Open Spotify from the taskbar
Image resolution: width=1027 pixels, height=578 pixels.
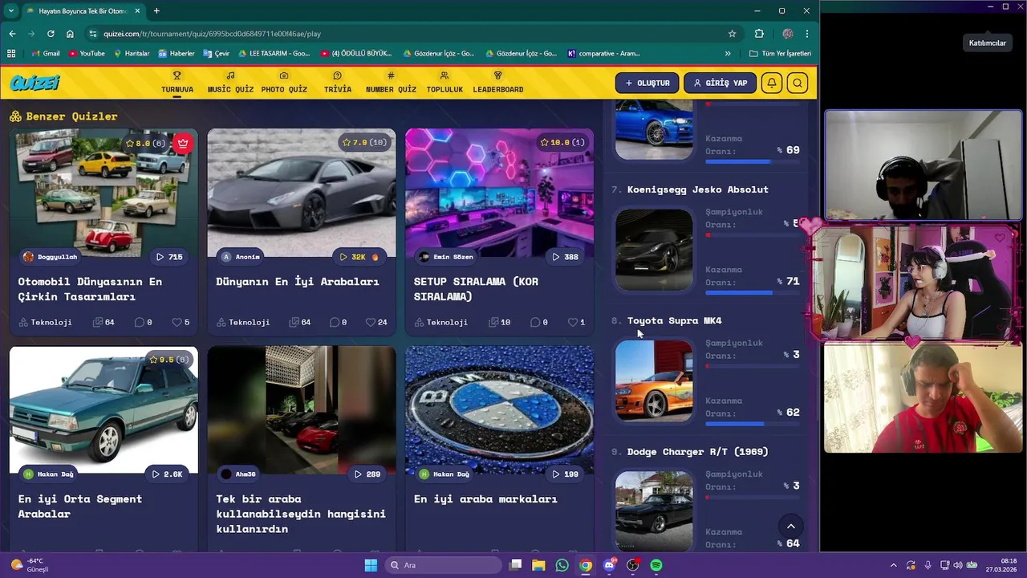pos(656,565)
